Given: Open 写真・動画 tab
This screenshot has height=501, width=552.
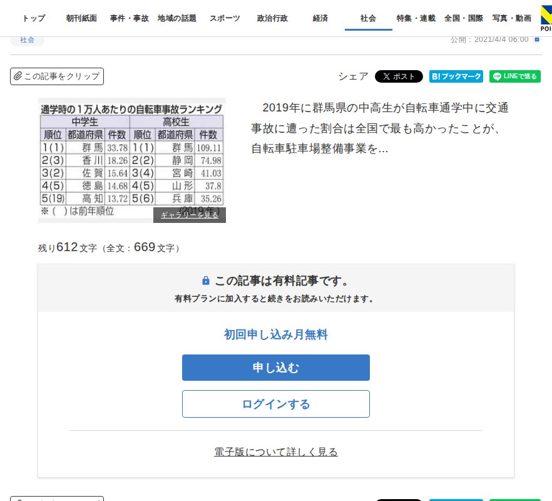Looking at the screenshot, I should coord(511,18).
